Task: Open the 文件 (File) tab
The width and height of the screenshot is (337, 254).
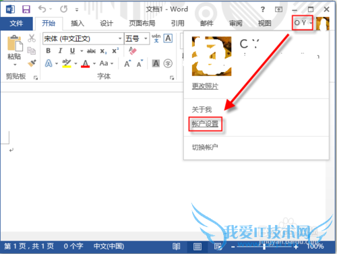Action: click(x=16, y=24)
